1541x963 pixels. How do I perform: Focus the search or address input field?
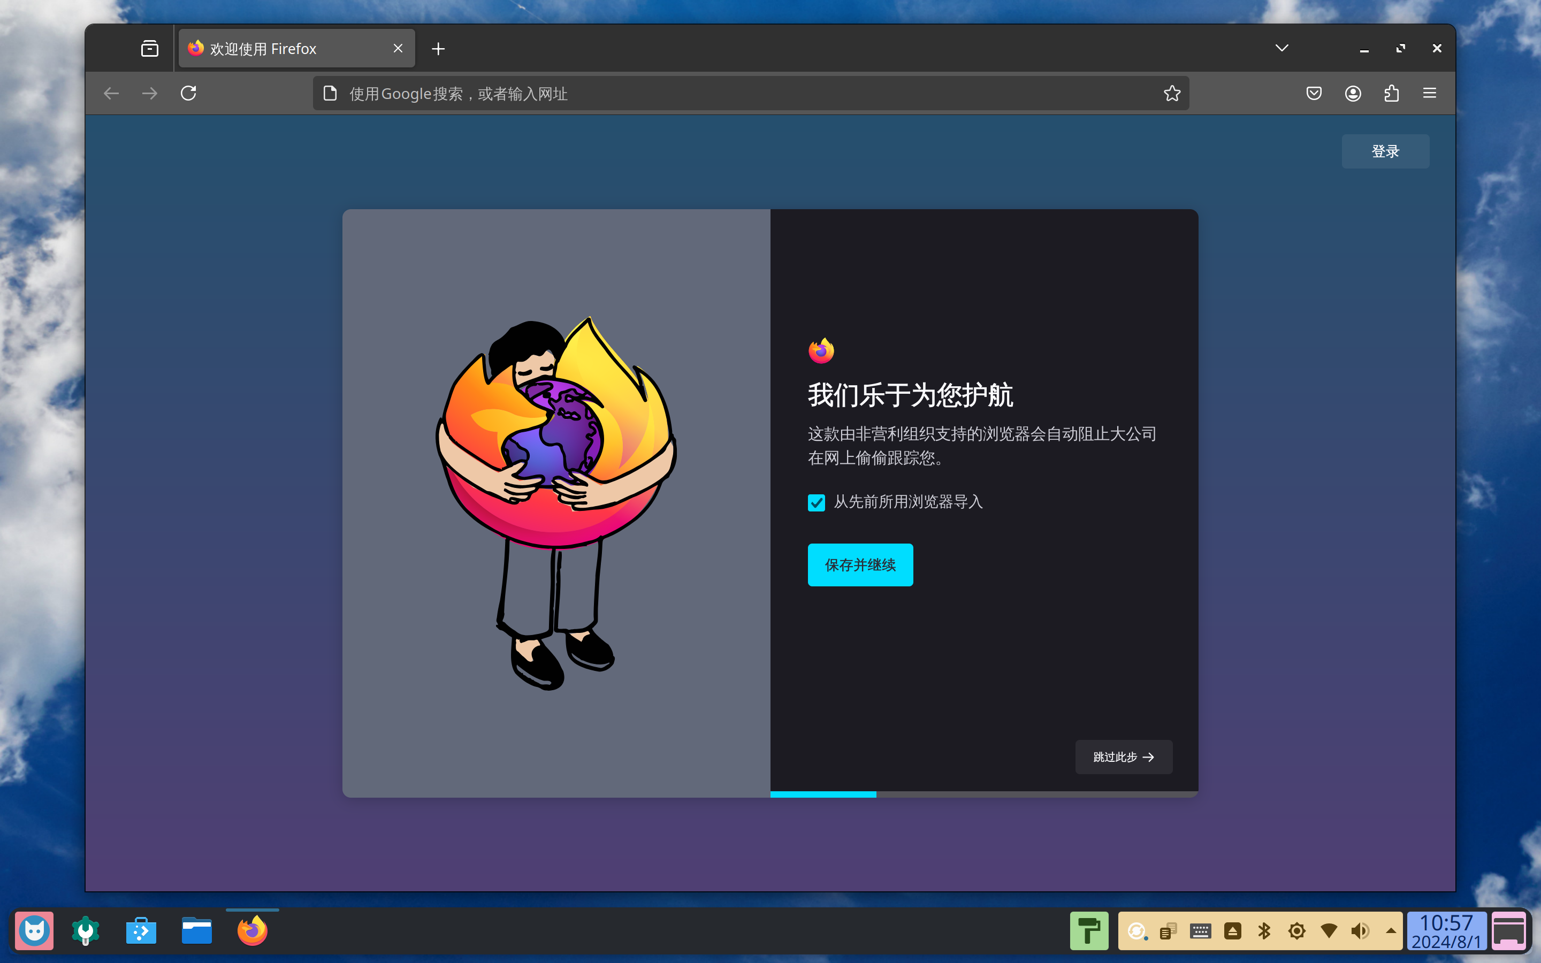pyautogui.click(x=751, y=94)
